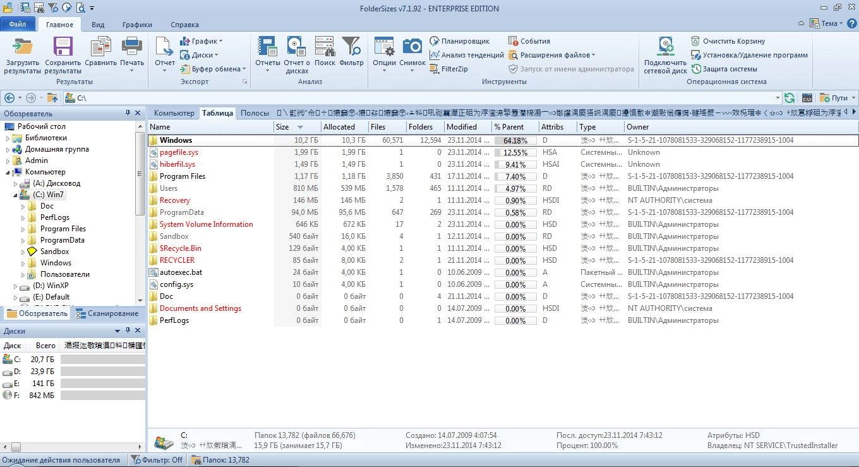Select drive E: in Диски list
The height and width of the screenshot is (467, 859).
coord(73,384)
